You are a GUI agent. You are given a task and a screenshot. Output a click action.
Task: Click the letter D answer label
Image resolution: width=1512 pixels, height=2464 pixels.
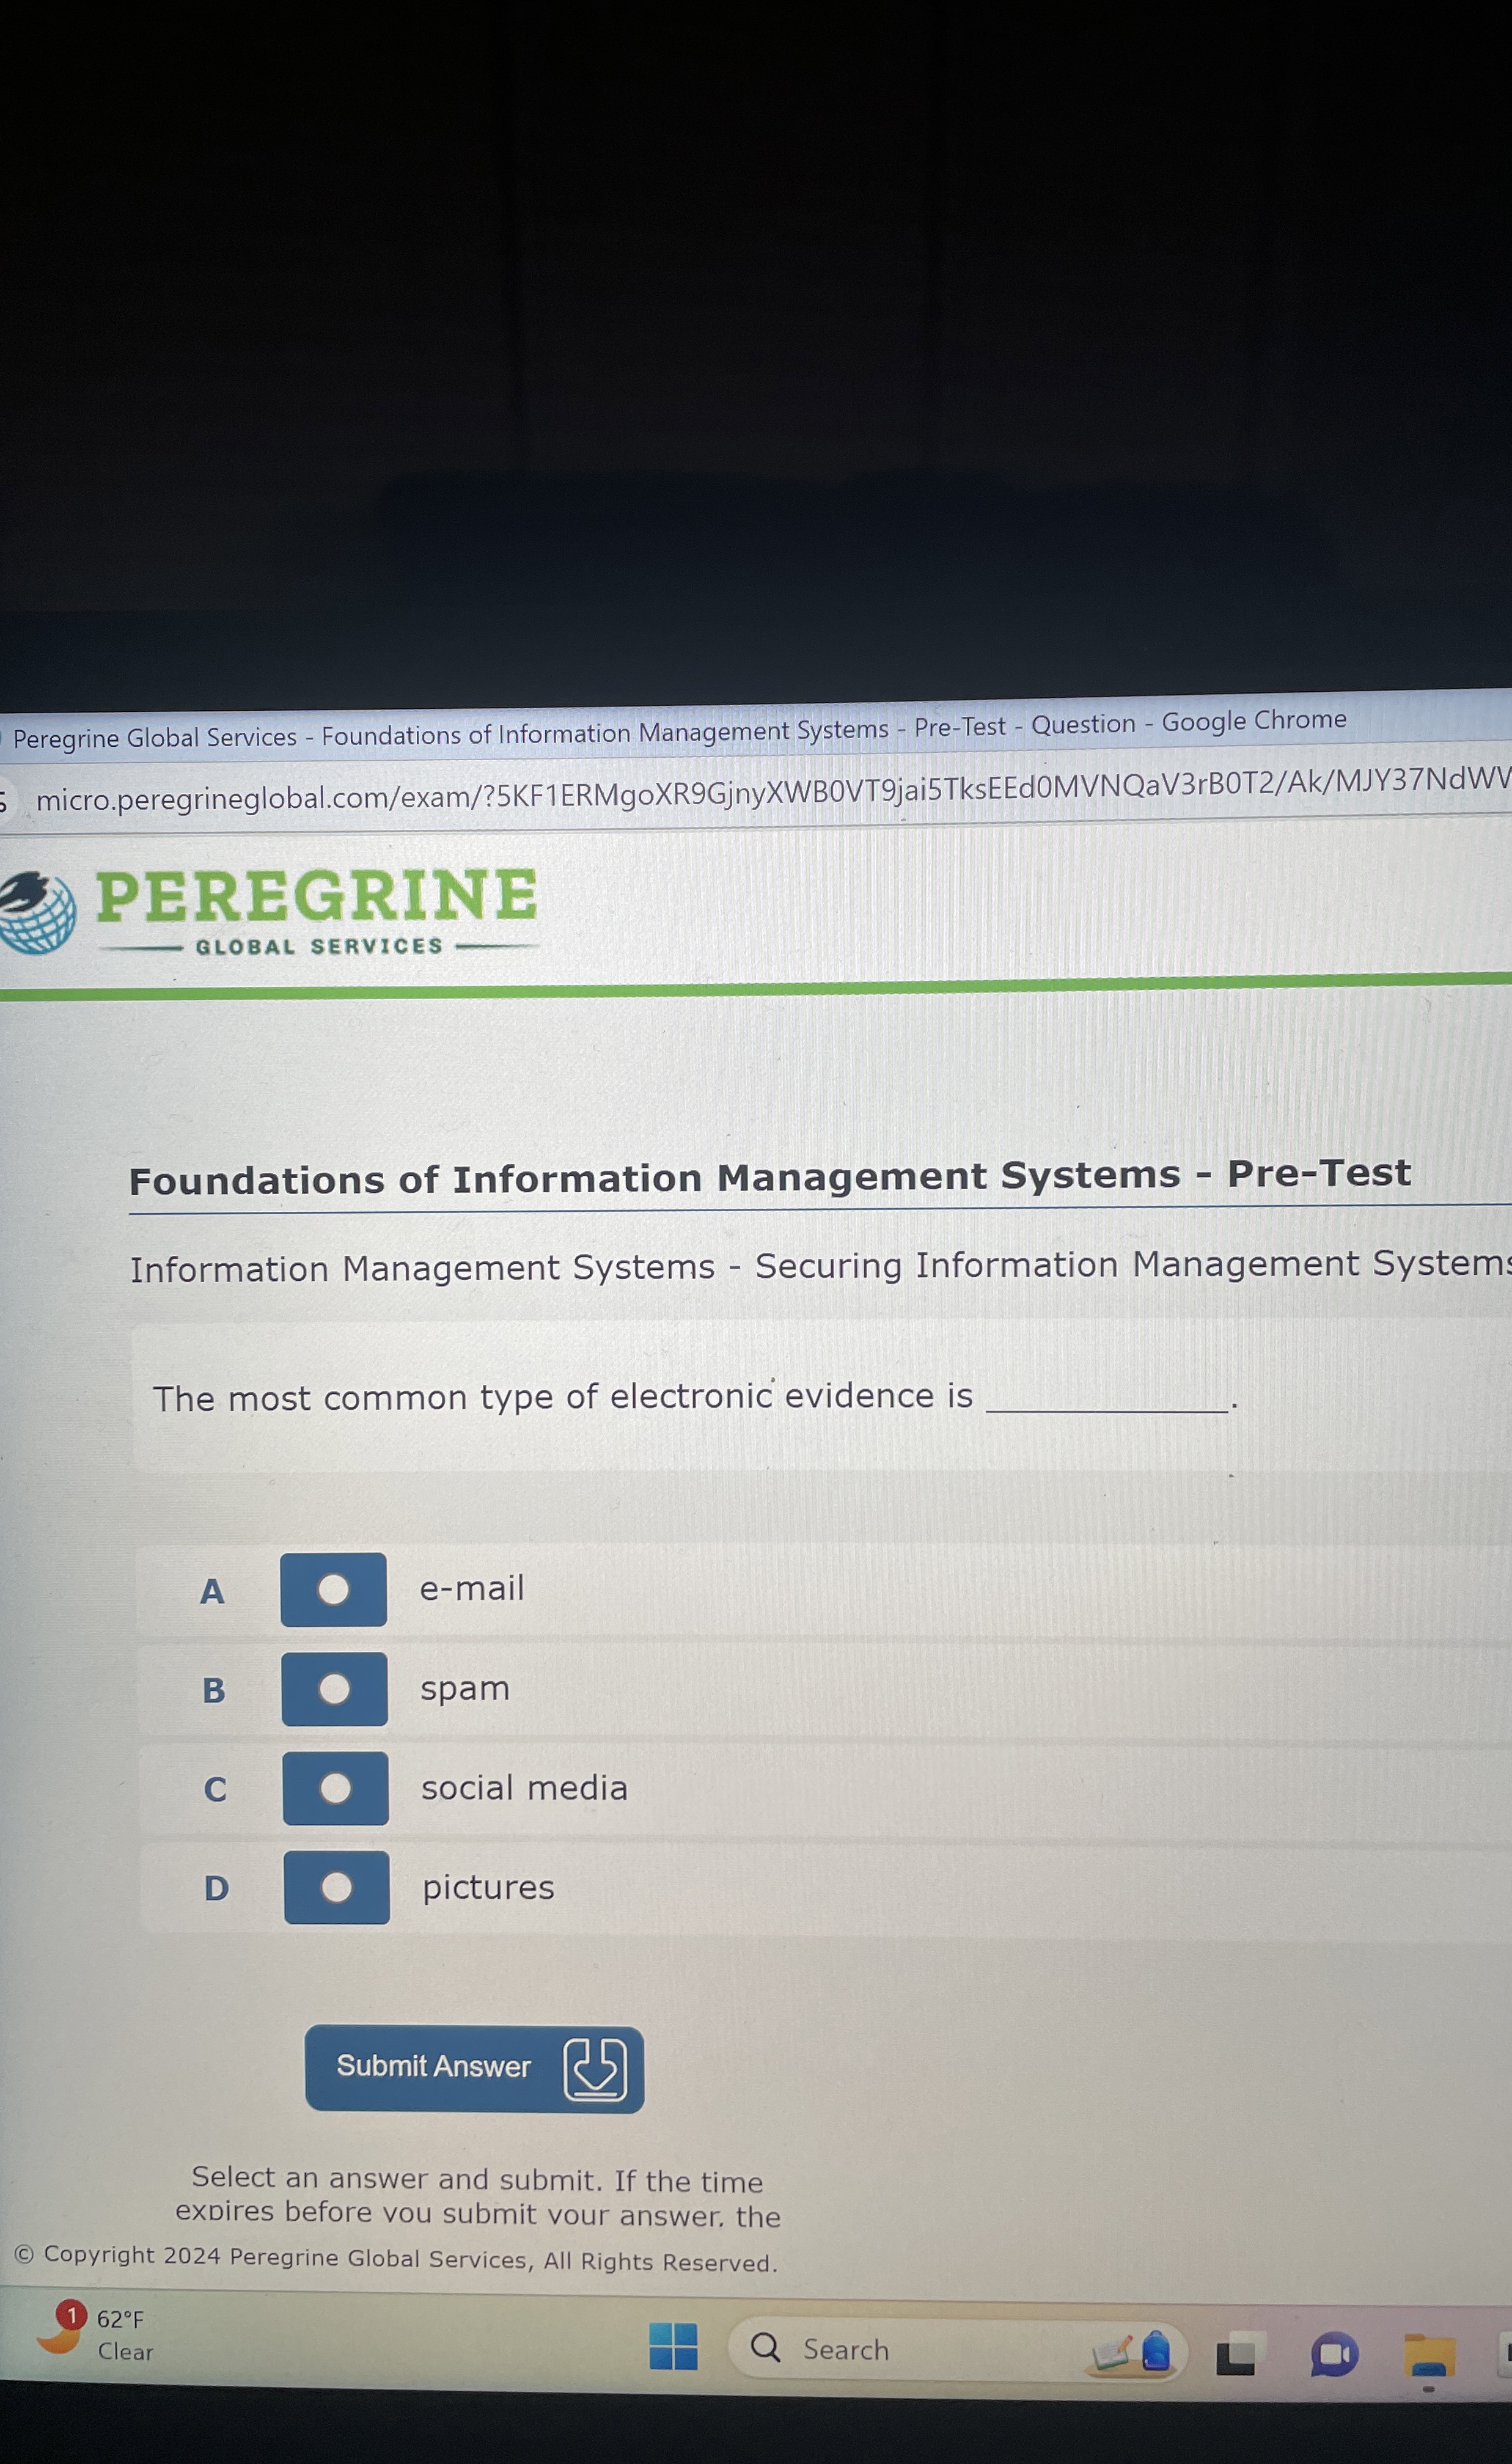click(216, 1888)
